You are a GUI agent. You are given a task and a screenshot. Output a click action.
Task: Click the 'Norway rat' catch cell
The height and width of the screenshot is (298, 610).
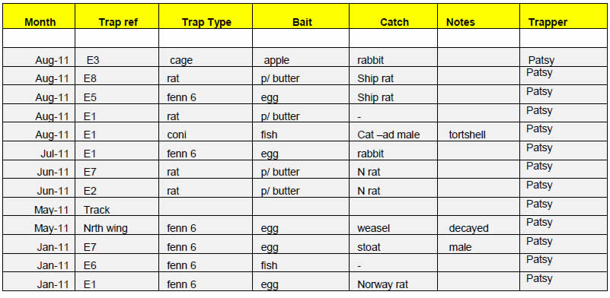coord(393,282)
